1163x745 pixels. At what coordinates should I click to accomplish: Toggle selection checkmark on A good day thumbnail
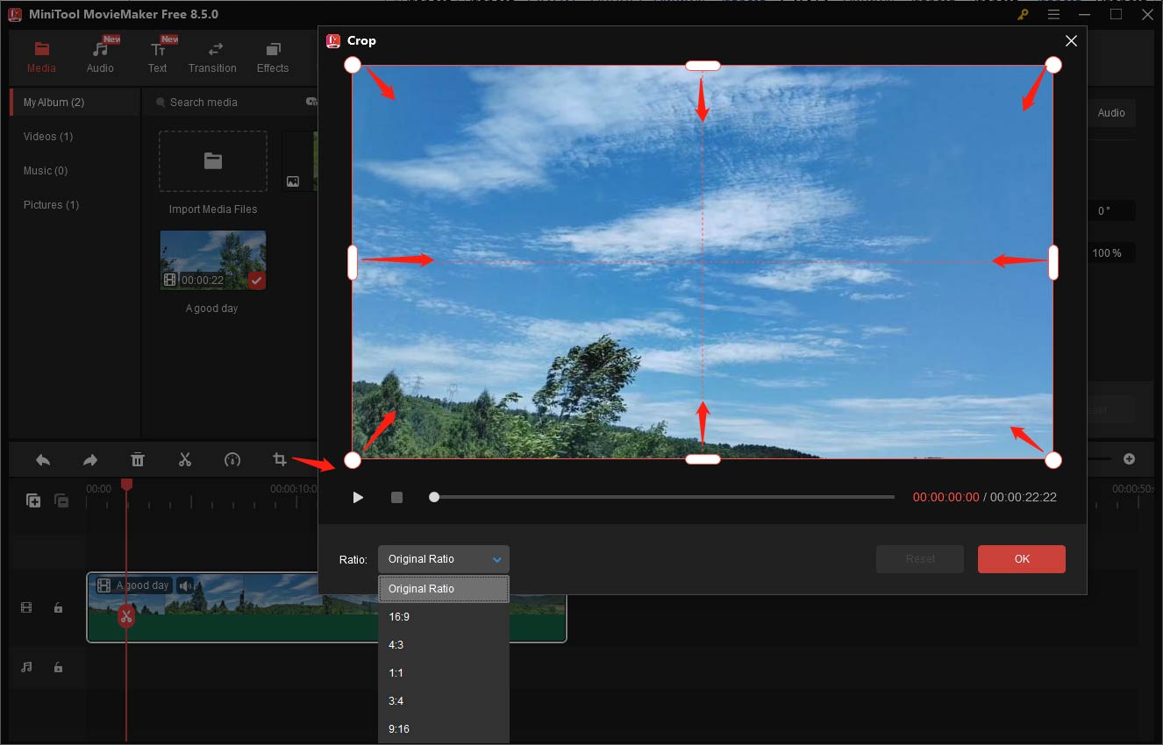click(256, 280)
